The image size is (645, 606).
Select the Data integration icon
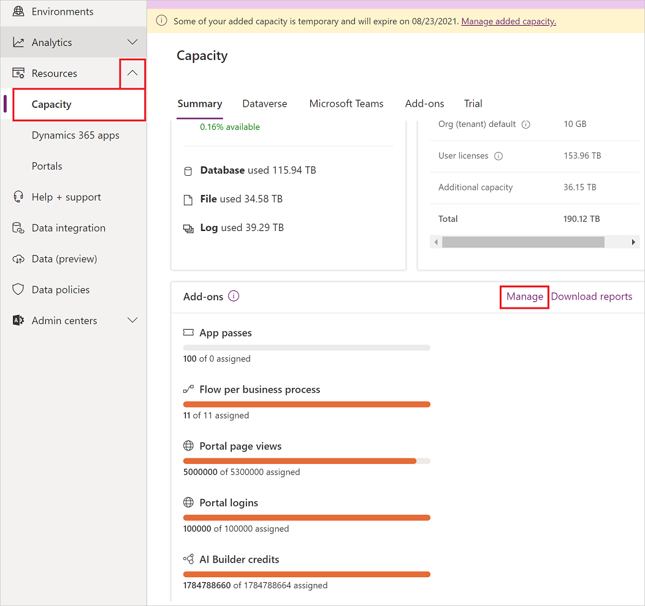[x=18, y=227]
